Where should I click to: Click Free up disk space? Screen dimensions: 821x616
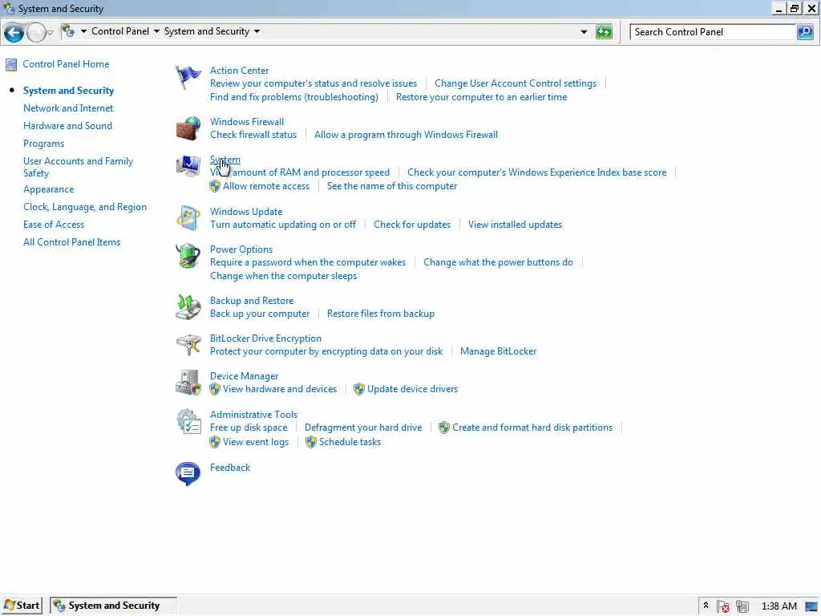[x=249, y=428]
